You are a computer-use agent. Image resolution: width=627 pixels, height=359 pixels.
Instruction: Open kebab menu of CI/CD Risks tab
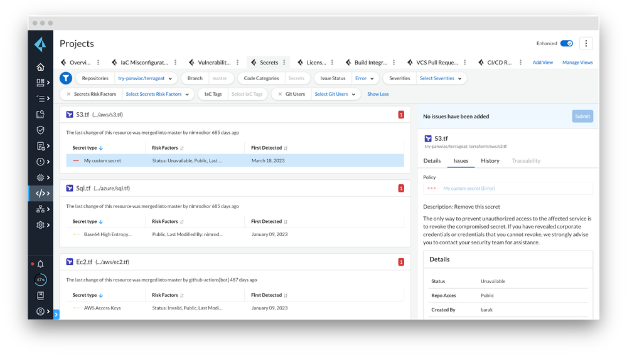point(521,62)
